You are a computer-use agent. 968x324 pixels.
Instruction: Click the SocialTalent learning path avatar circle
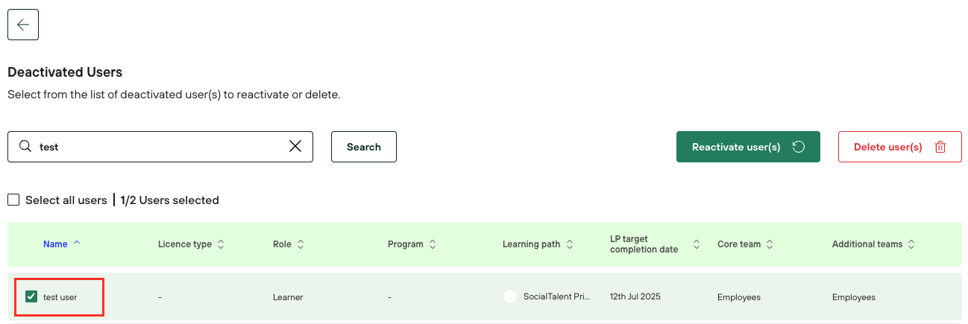coord(510,296)
